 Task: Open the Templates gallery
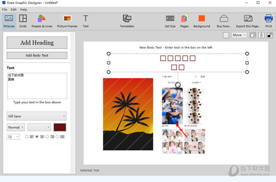(x=127, y=21)
